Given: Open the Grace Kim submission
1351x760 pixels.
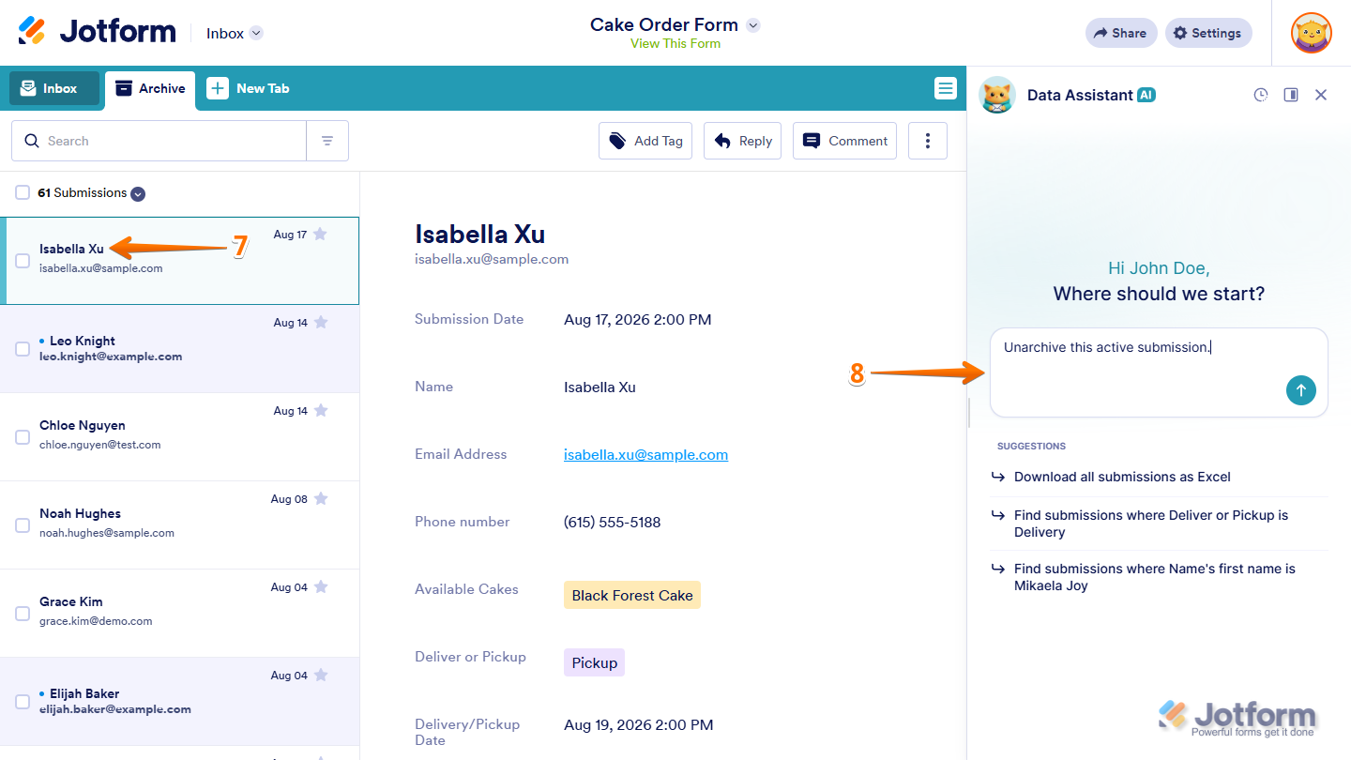Looking at the screenshot, I should [179, 614].
